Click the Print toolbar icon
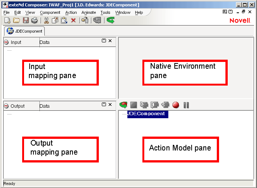This screenshot has height=188, width=257. pyautogui.click(x=35, y=20)
